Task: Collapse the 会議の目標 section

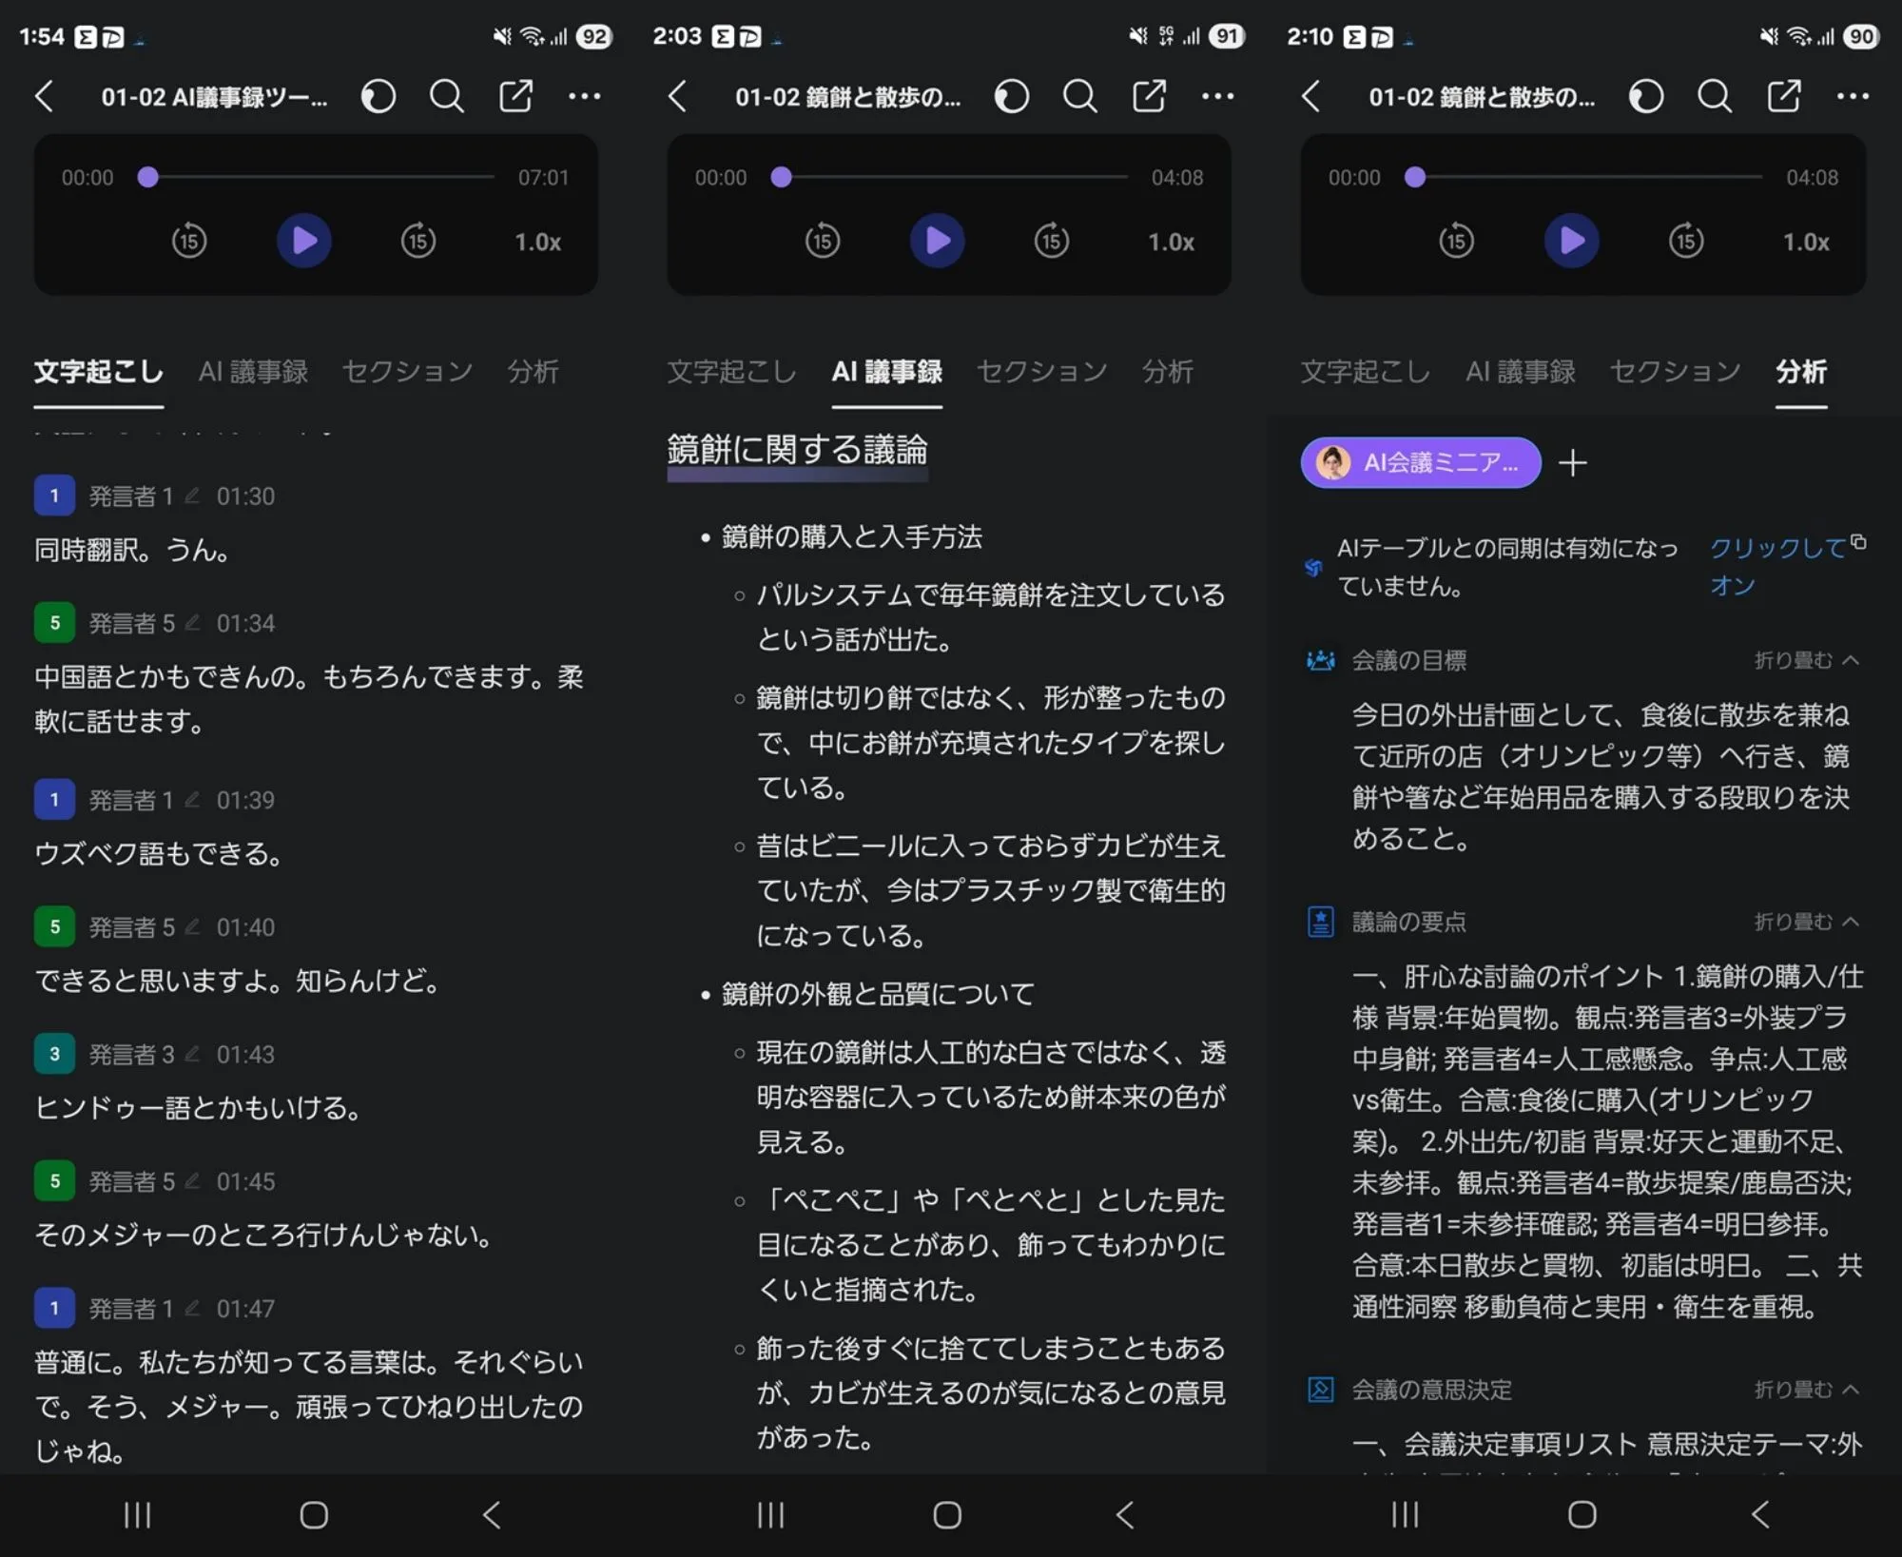Action: pos(1805,660)
